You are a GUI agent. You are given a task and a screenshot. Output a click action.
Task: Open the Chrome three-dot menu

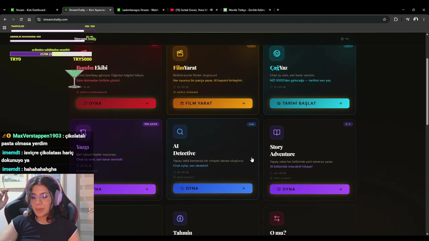click(x=424, y=19)
